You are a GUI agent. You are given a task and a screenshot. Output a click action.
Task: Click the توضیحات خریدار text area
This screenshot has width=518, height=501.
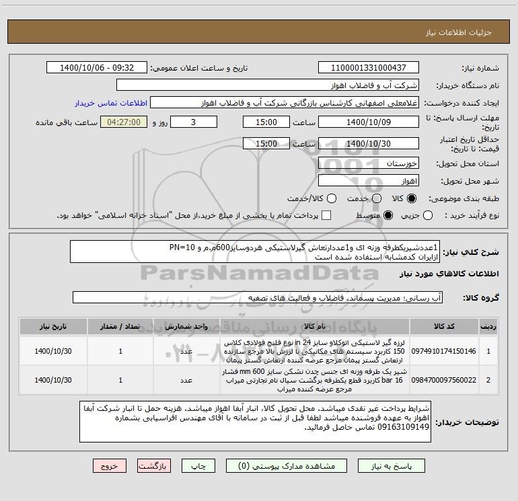pos(255,422)
